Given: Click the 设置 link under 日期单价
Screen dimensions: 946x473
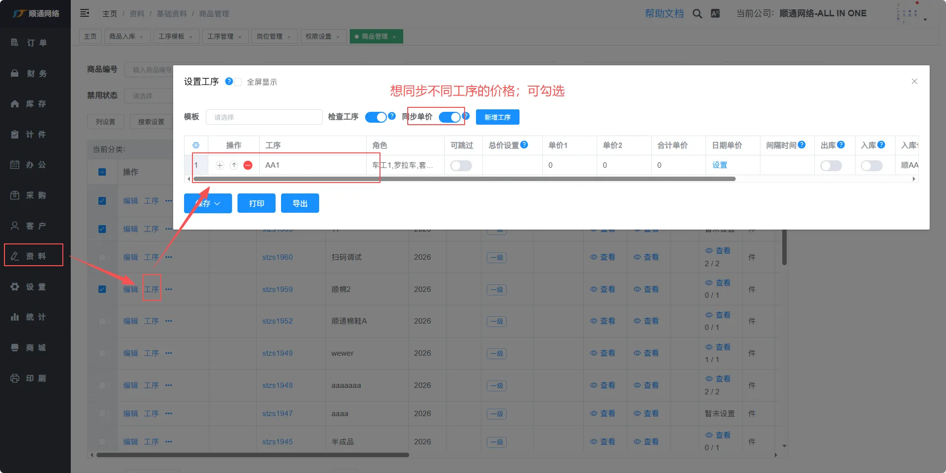Looking at the screenshot, I should (719, 165).
